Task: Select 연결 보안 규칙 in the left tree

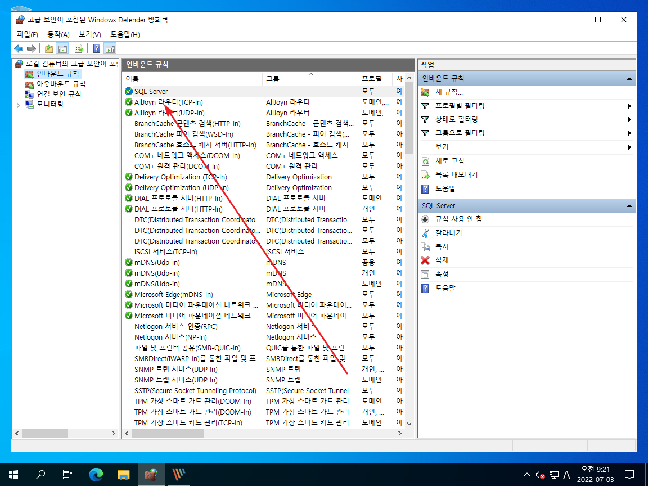Action: [58, 94]
